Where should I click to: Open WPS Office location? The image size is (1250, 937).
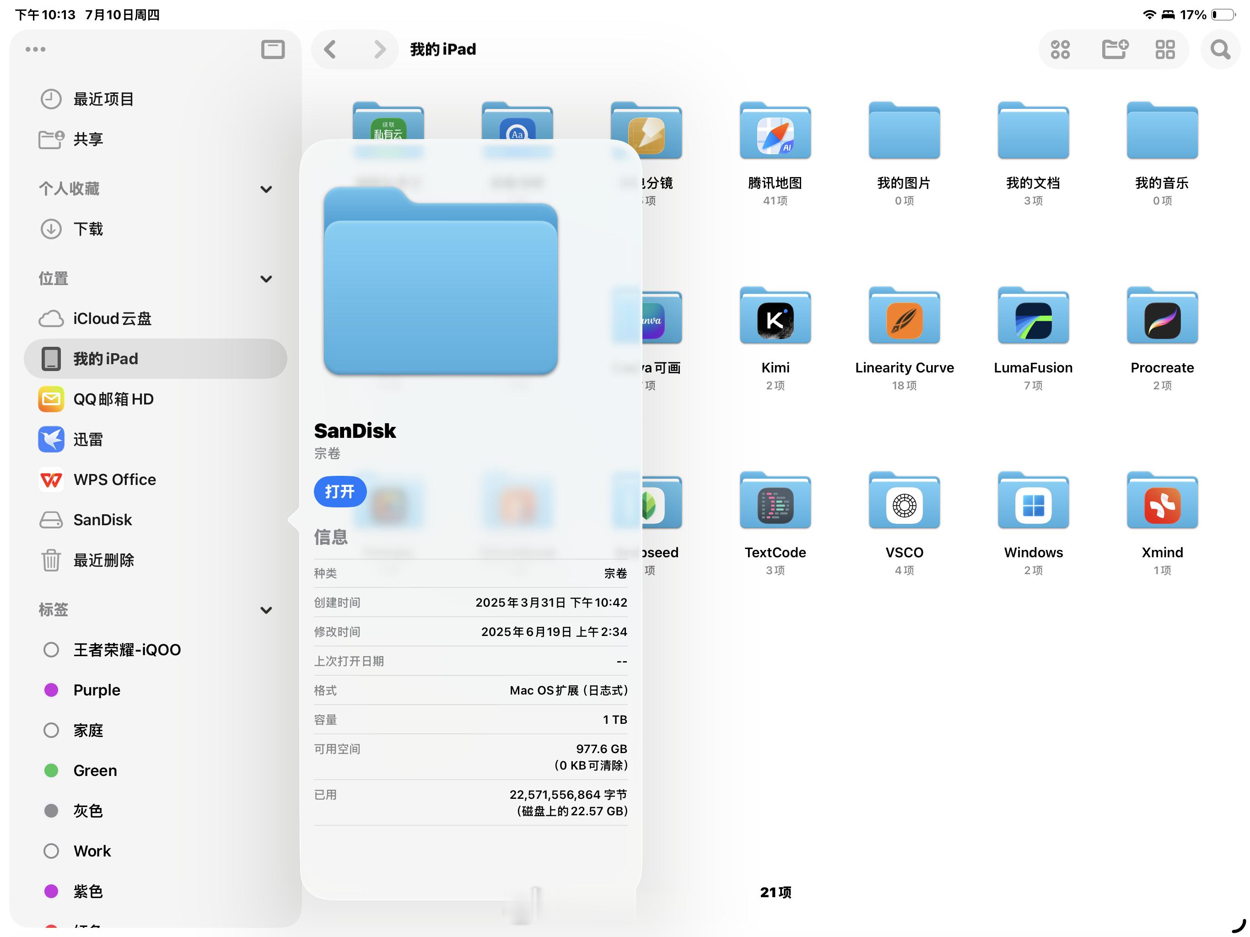coord(156,479)
